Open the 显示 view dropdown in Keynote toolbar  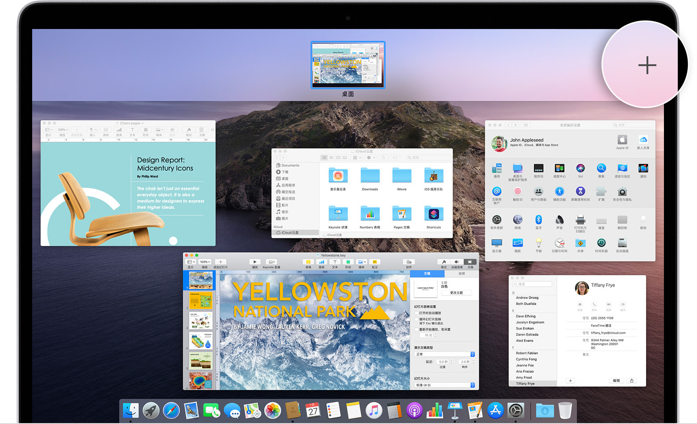[191, 262]
